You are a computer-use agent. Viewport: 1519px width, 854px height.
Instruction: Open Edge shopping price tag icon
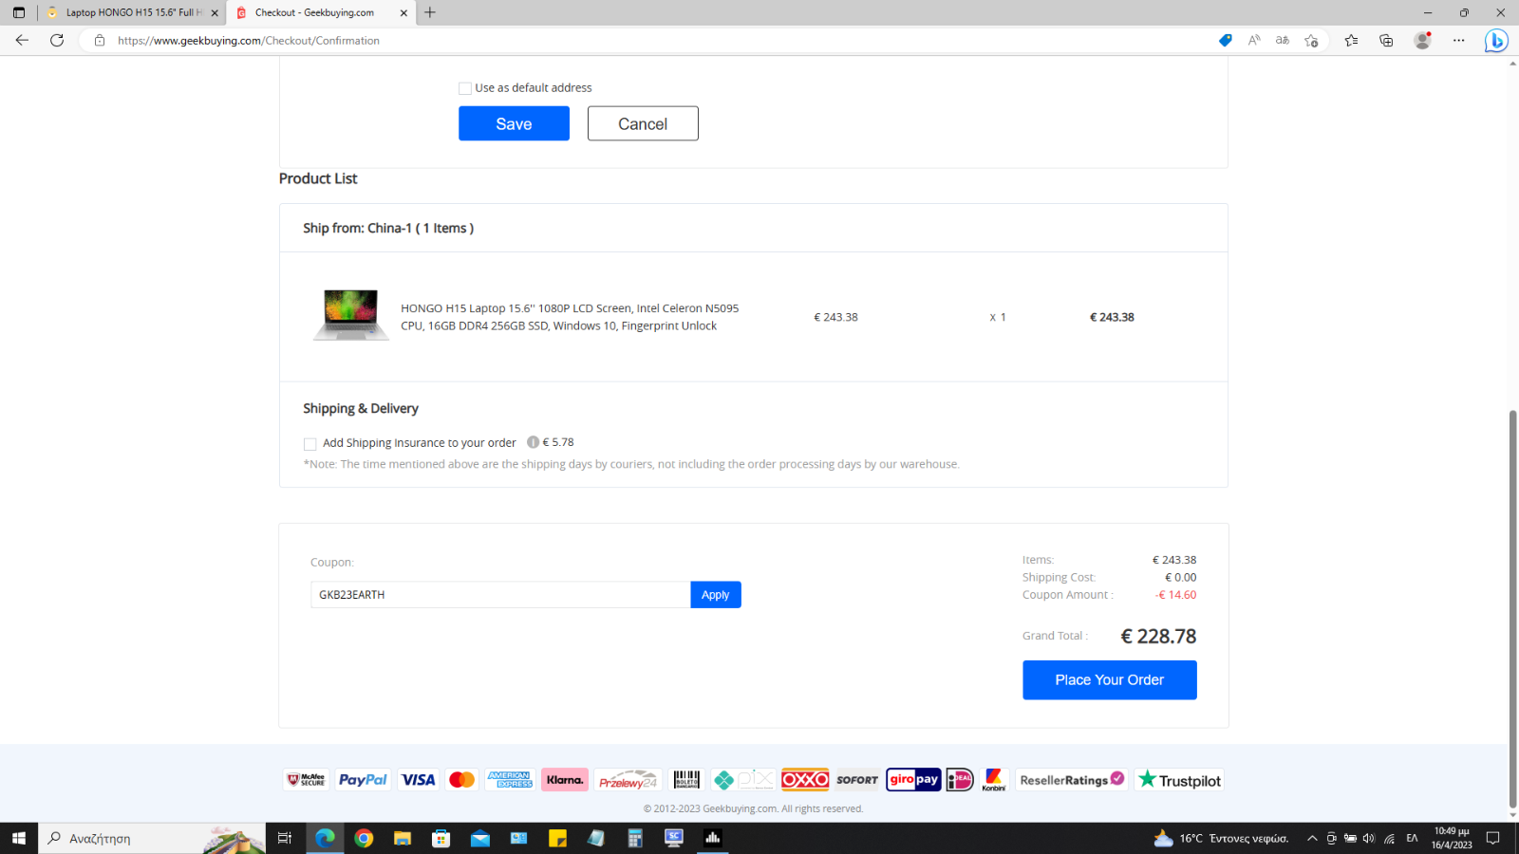pos(1226,40)
